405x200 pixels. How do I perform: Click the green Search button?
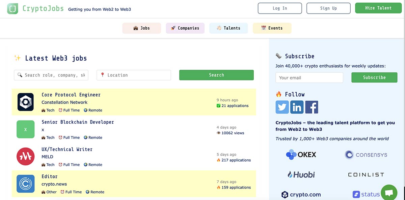point(216,75)
